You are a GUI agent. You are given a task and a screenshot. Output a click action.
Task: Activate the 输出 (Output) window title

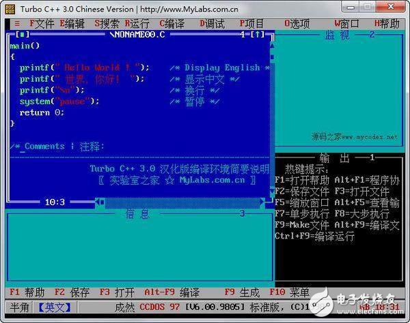(334, 157)
